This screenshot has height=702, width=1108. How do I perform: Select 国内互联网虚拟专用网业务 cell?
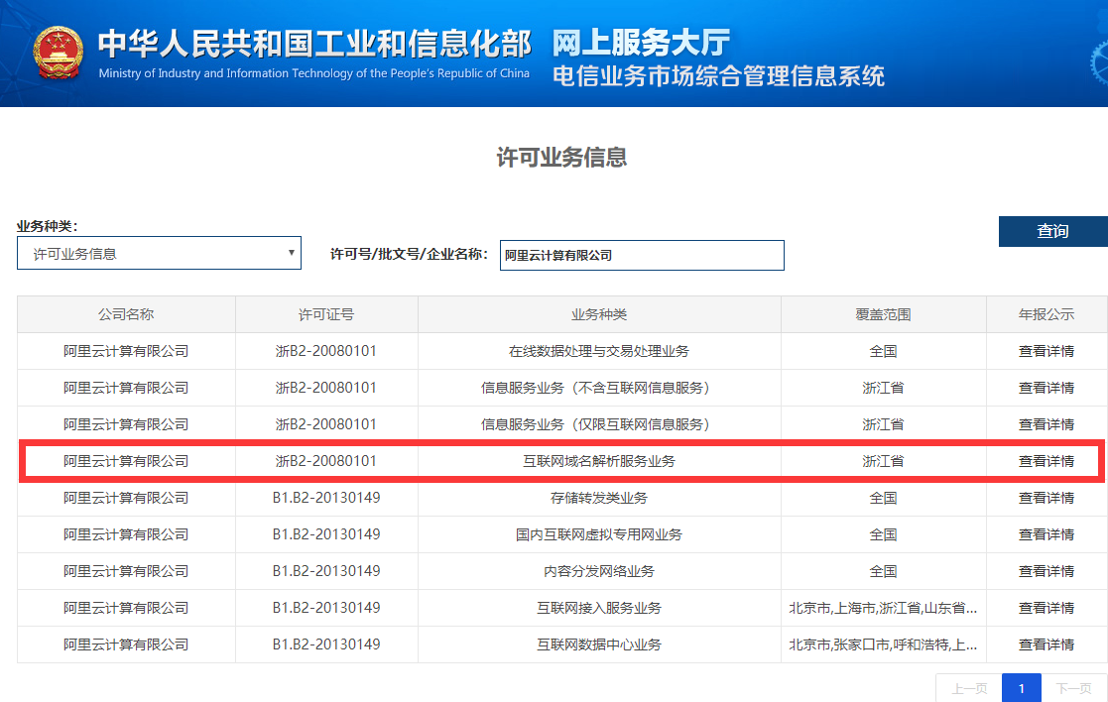point(599,534)
